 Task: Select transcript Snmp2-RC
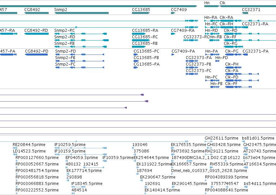tap(65, 30)
